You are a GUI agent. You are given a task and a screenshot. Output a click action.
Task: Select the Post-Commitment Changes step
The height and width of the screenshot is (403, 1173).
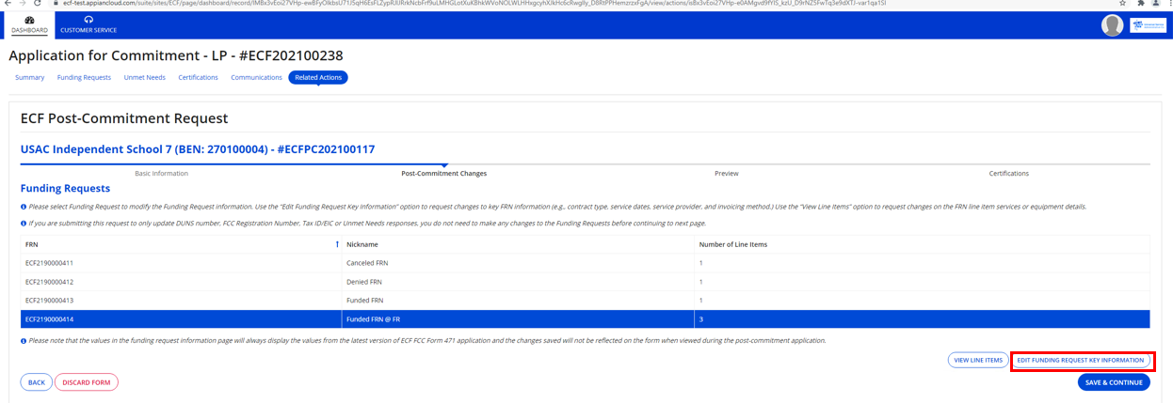443,173
